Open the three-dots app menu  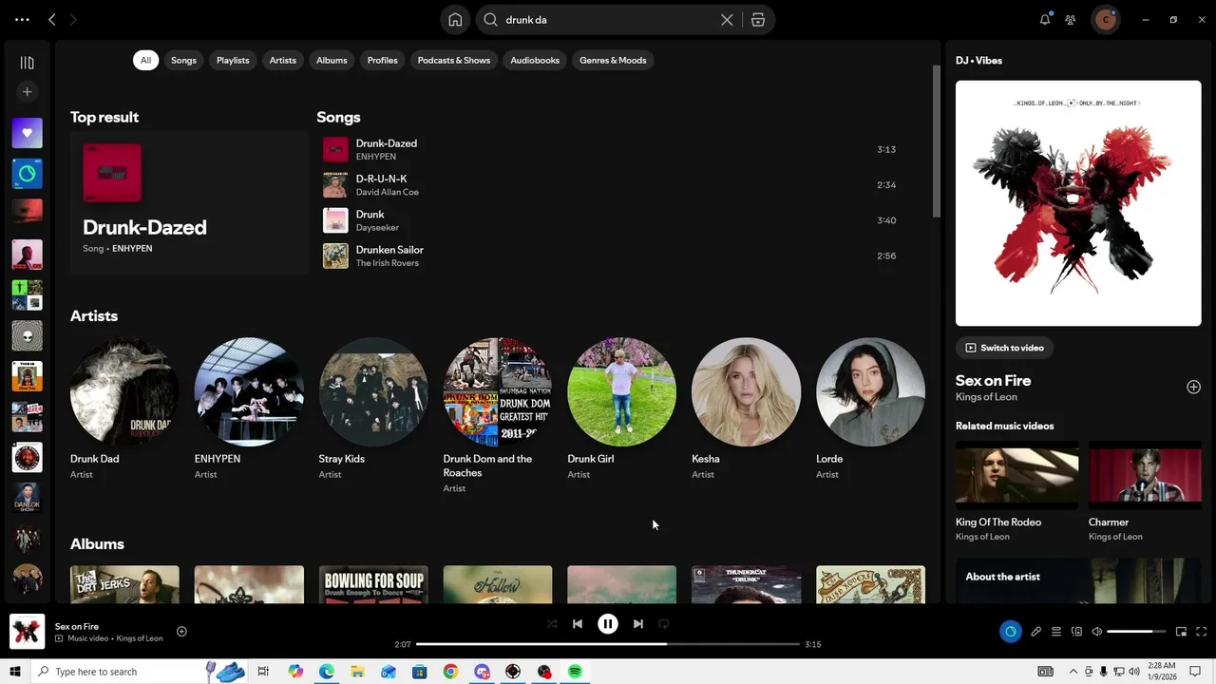tap(22, 19)
